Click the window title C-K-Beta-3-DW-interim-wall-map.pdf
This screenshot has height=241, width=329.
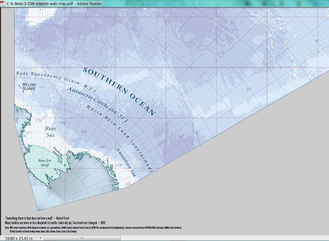tap(54, 3)
